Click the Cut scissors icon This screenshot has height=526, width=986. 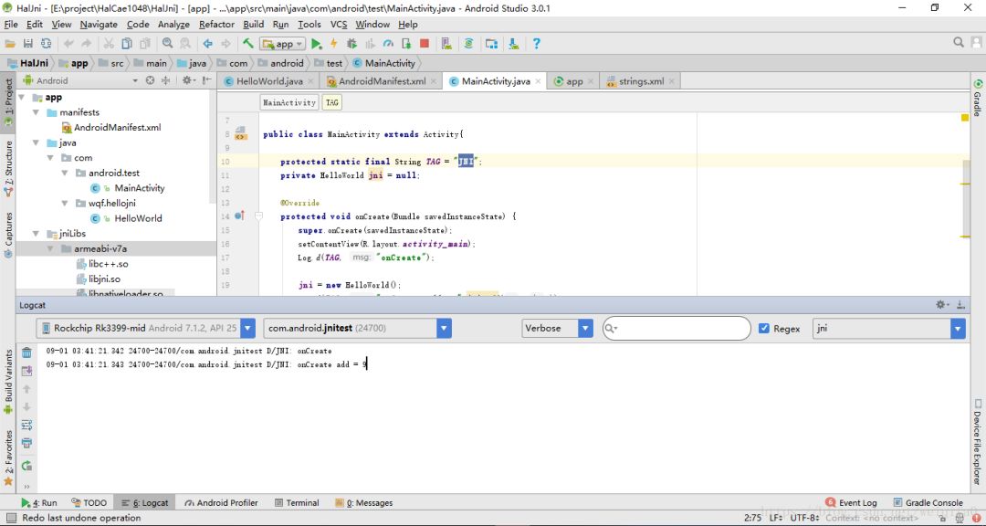click(x=109, y=44)
